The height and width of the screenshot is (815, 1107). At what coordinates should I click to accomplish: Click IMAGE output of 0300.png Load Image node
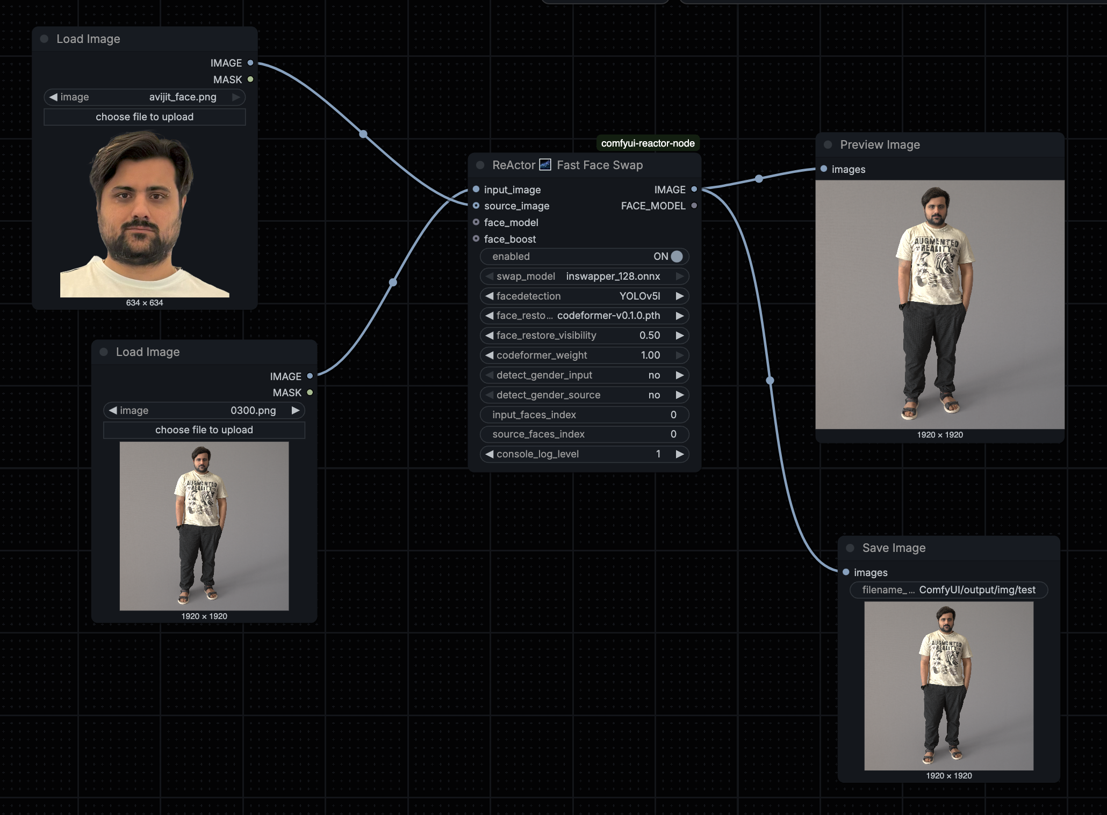pos(310,376)
